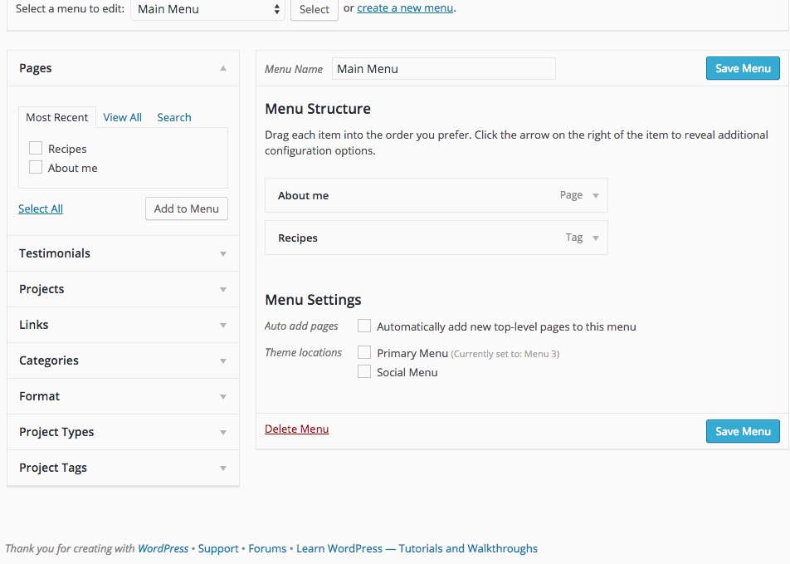Expand the About me menu item arrow
Image resolution: width=790 pixels, height=564 pixels.
(595, 196)
